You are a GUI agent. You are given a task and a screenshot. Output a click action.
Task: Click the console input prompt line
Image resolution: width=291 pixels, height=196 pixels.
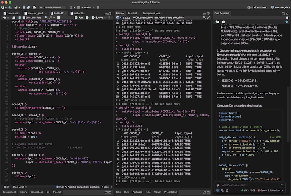click(163, 185)
